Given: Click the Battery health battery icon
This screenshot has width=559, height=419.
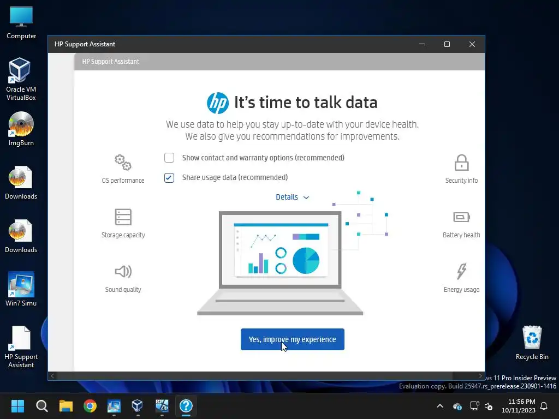Looking at the screenshot, I should pyautogui.click(x=461, y=217).
